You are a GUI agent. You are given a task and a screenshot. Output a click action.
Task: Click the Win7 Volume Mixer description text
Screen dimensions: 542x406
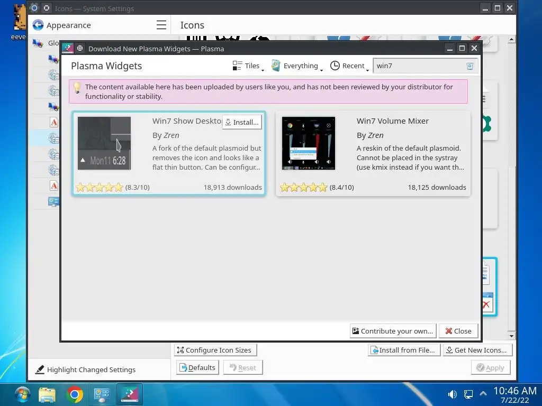click(x=410, y=158)
